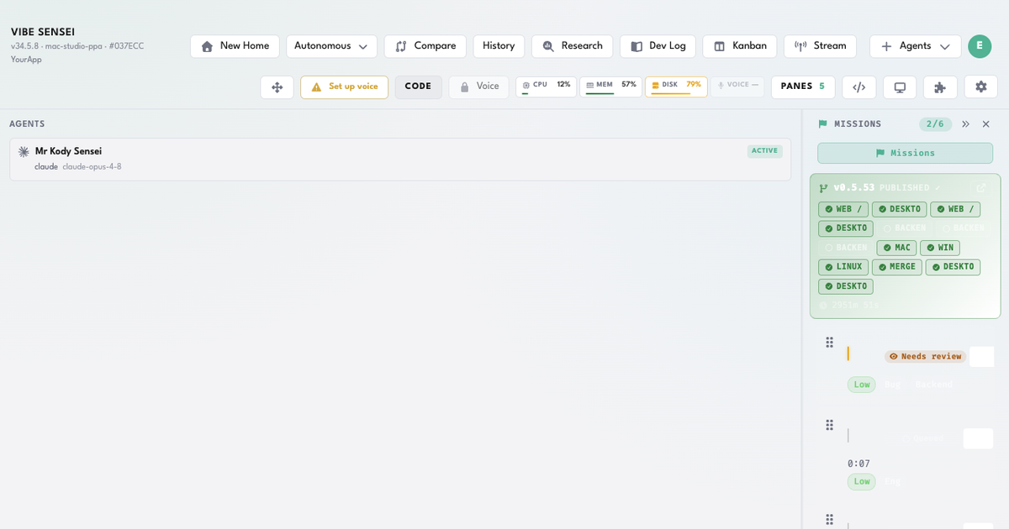
Task: Click the WIN platform check chip
Action: pyautogui.click(x=940, y=248)
